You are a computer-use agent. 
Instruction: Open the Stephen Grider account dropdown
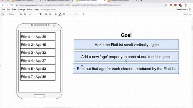click(x=182, y=9)
